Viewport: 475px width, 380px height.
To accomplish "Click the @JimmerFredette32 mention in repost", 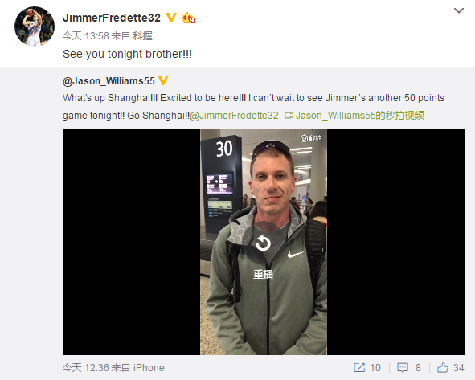I will pos(234,116).
